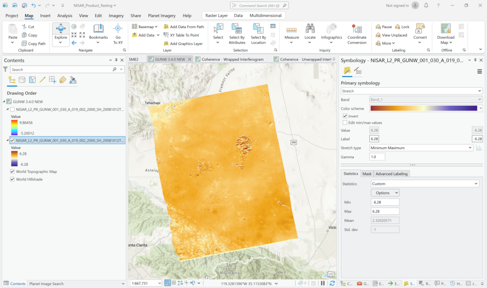Switch to List By Labeling
The image size is (487, 288).
tap(63, 80)
